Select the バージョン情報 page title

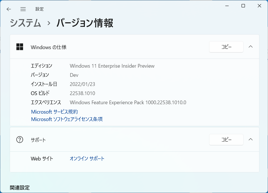[85, 23]
